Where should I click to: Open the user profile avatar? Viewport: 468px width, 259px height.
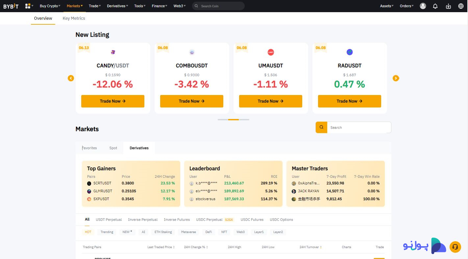(423, 6)
